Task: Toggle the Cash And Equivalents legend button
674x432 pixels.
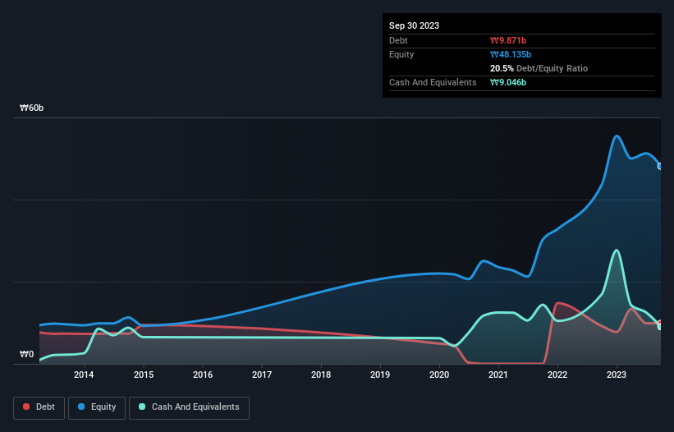Action: tap(189, 407)
